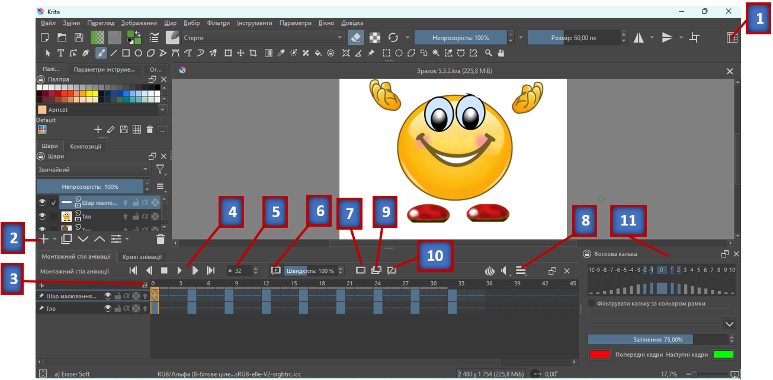Switch to the Криві анімації tab
The image size is (773, 380).
[x=142, y=256]
